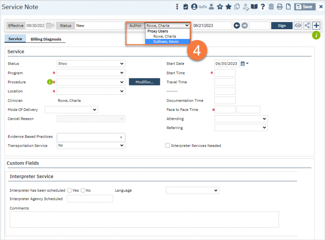Viewport: 325px width, 240px height.
Task: Click the Comments text area
Action: [144, 219]
